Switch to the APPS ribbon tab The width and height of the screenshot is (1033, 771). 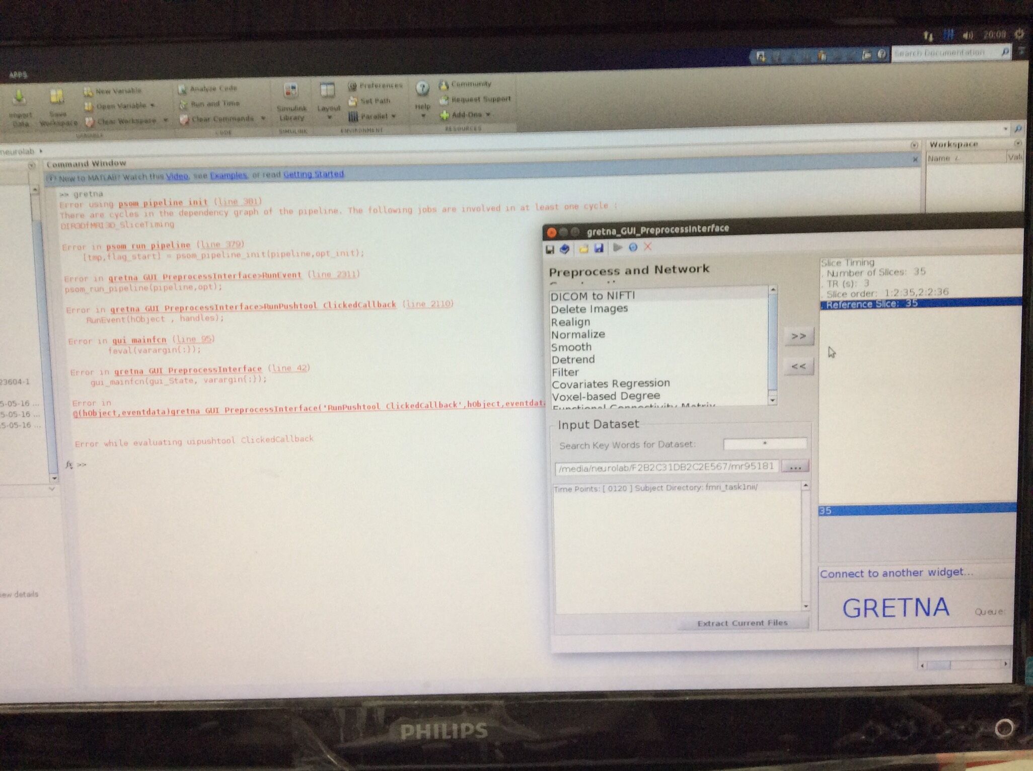click(x=18, y=75)
